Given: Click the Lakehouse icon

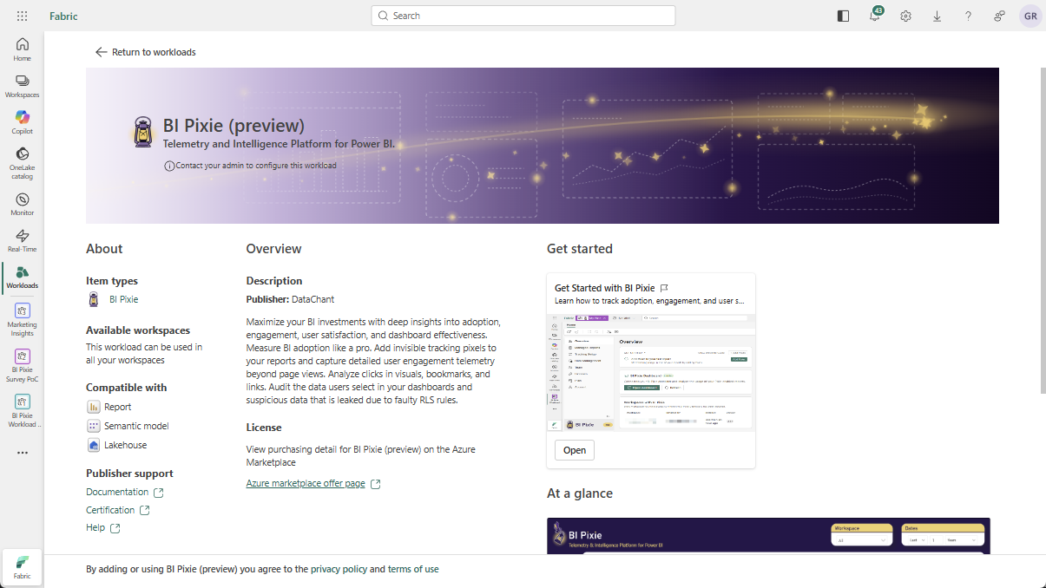Looking at the screenshot, I should click(x=94, y=445).
